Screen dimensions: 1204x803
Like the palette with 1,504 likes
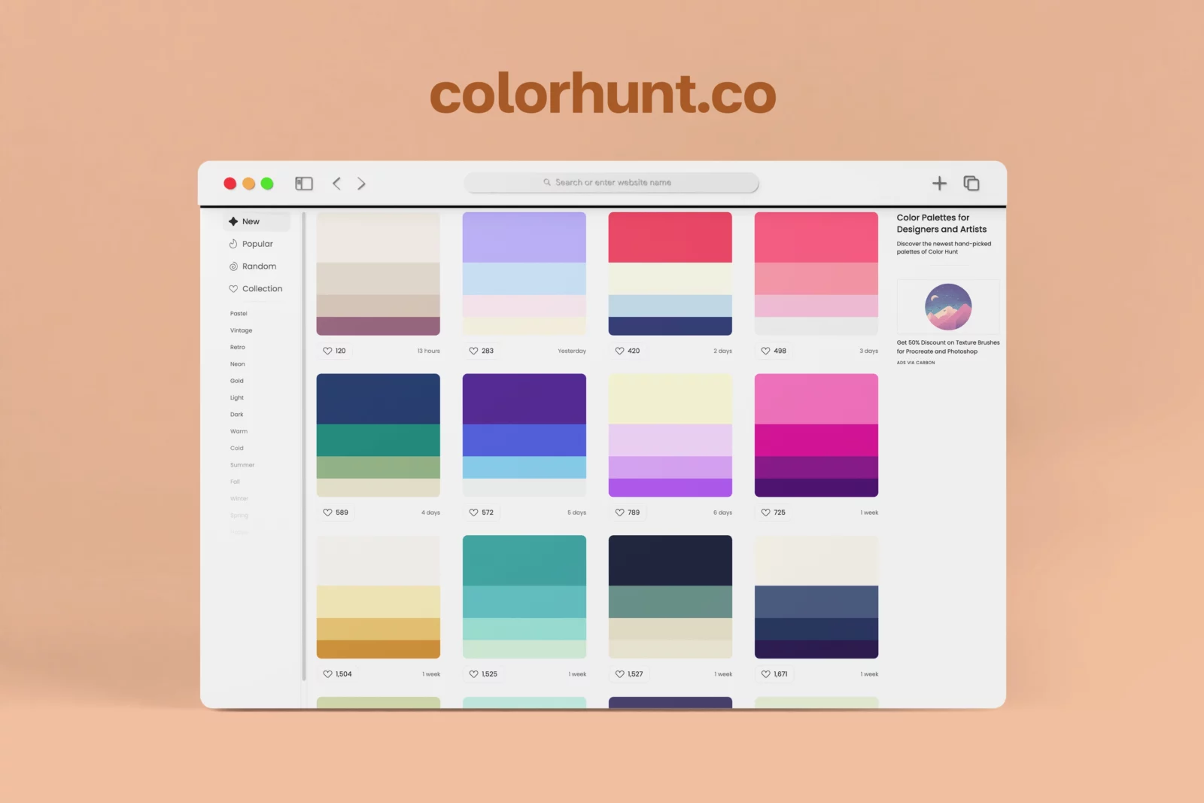[x=336, y=674]
